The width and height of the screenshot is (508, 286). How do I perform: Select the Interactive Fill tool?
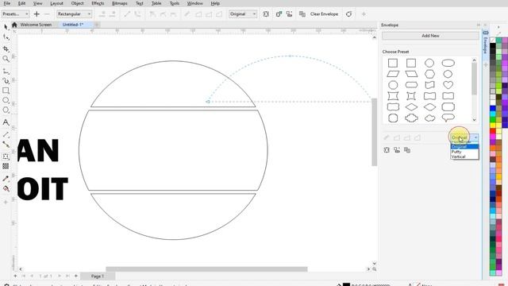[6, 188]
